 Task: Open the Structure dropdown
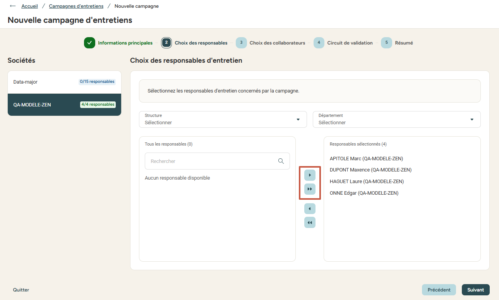click(x=223, y=119)
